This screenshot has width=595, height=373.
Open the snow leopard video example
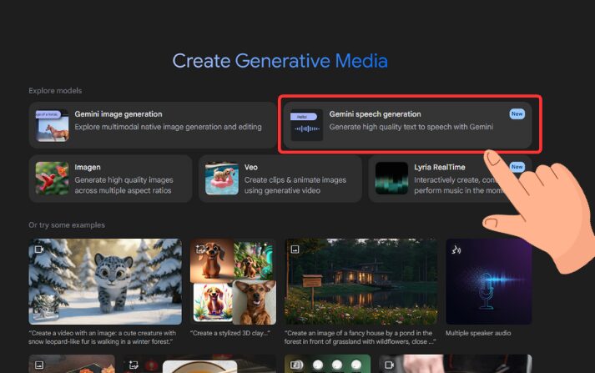tap(105, 281)
